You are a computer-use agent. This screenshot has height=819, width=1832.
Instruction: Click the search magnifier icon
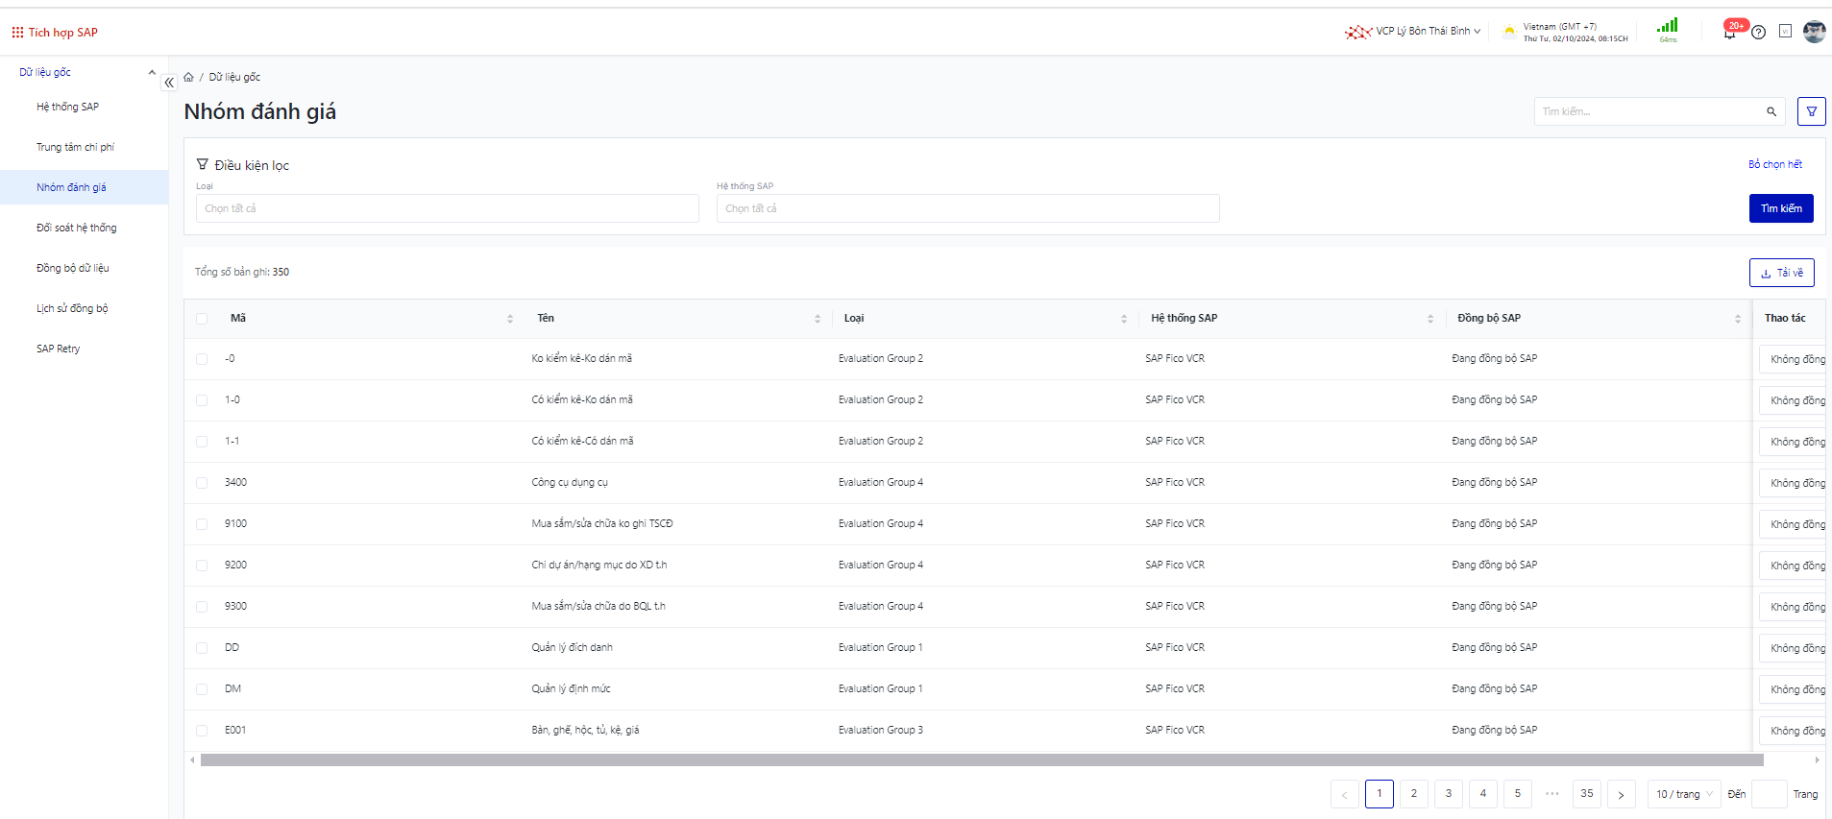pos(1771,111)
